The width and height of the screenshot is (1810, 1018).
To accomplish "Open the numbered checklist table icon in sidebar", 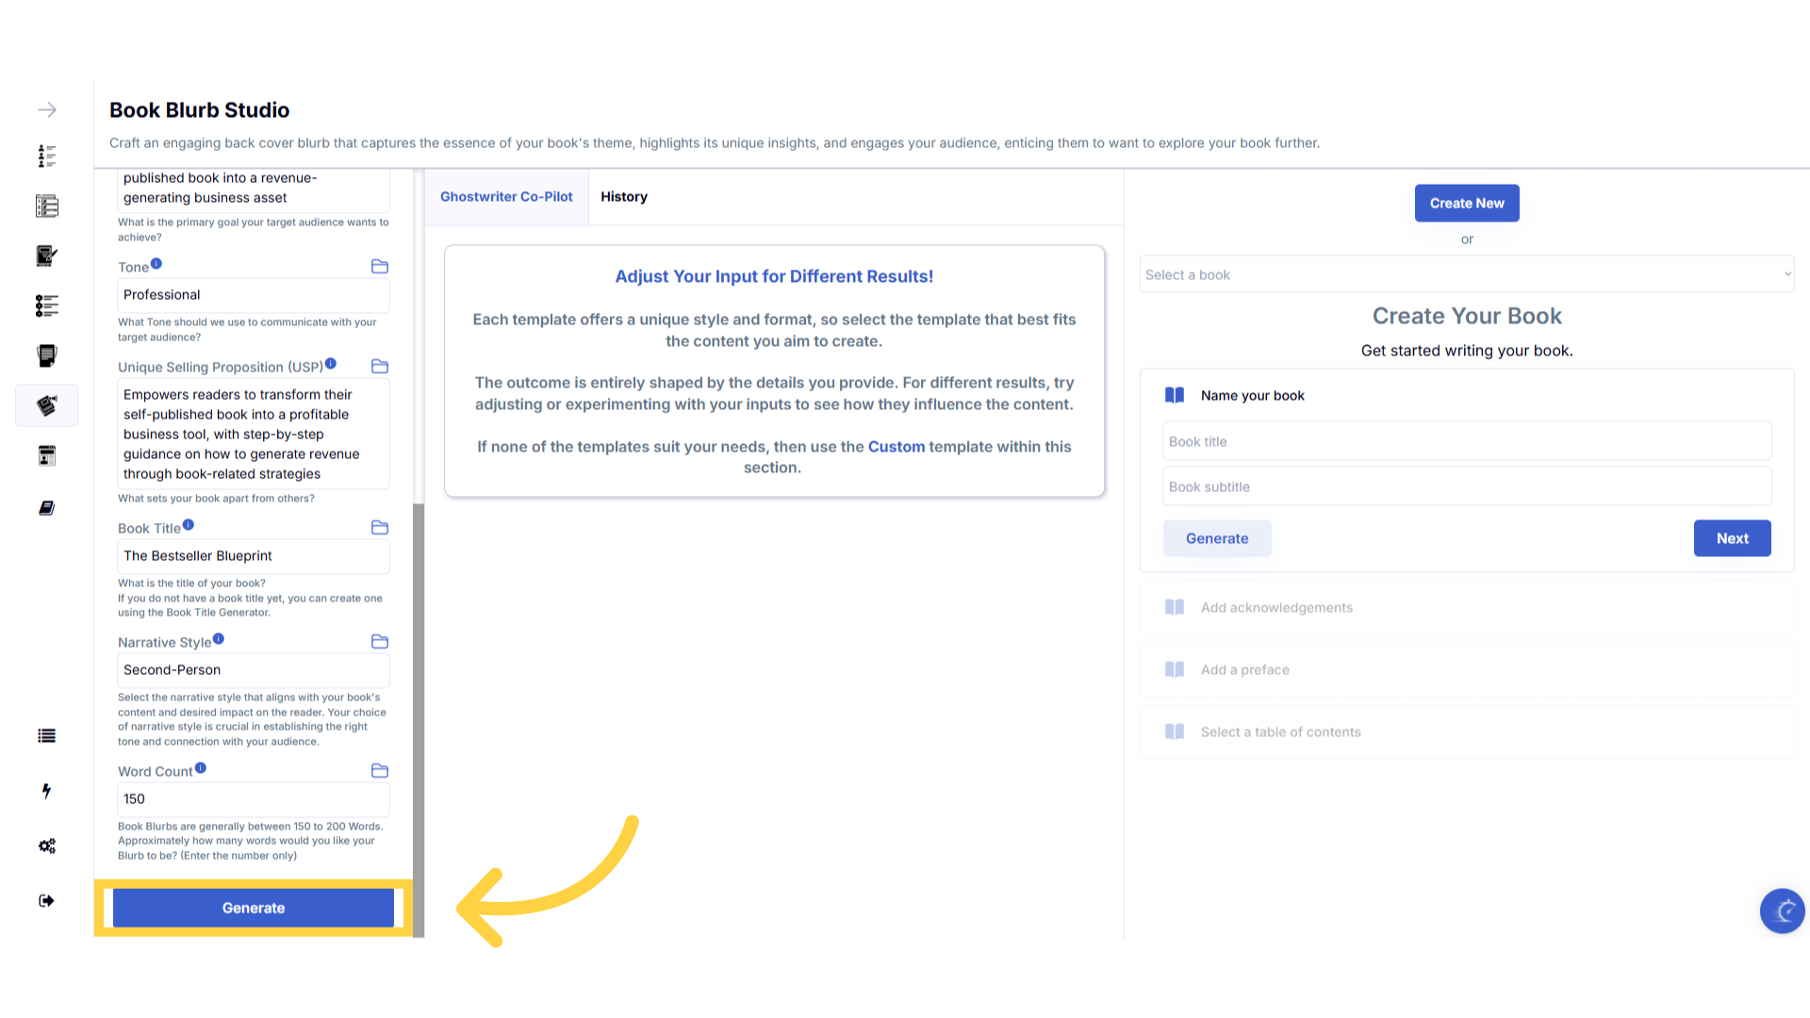I will coord(47,206).
